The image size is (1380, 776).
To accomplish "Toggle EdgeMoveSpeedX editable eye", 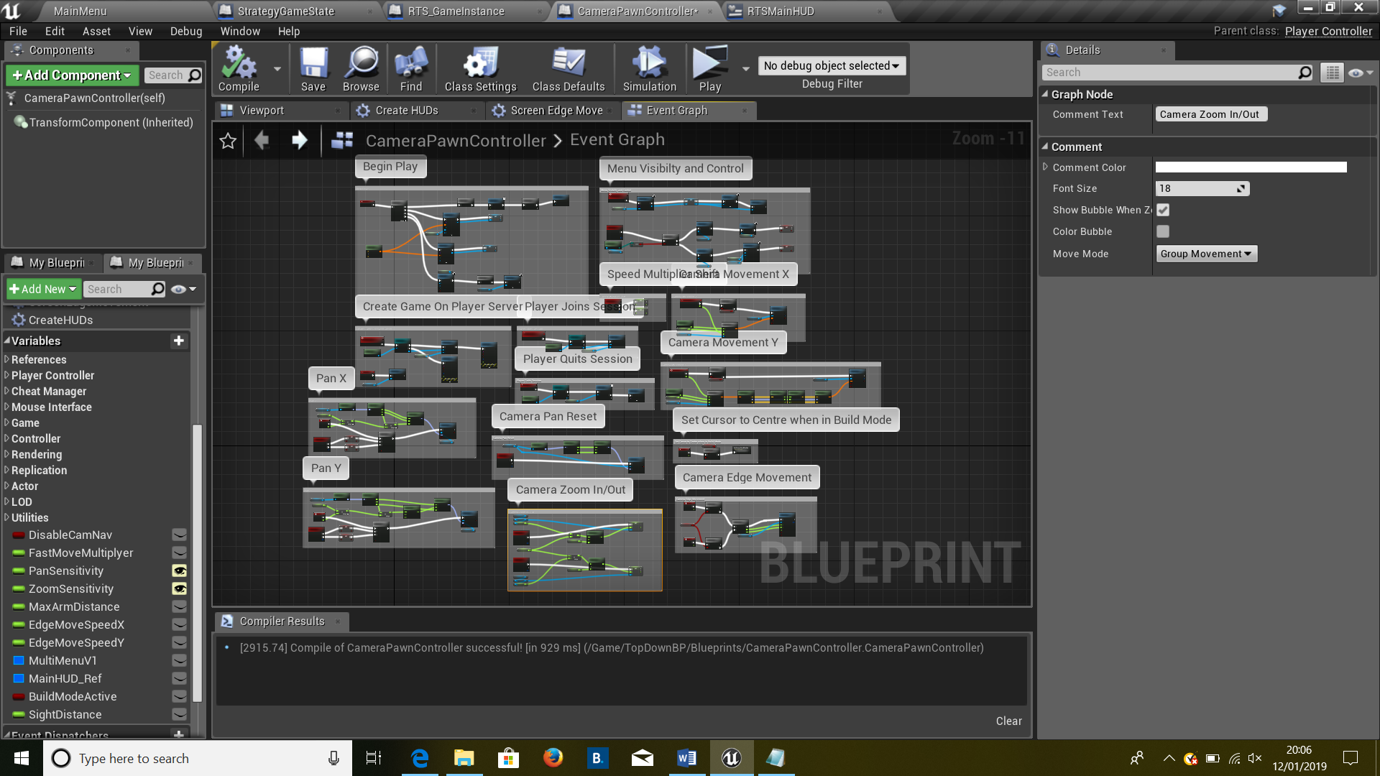I will (179, 624).
